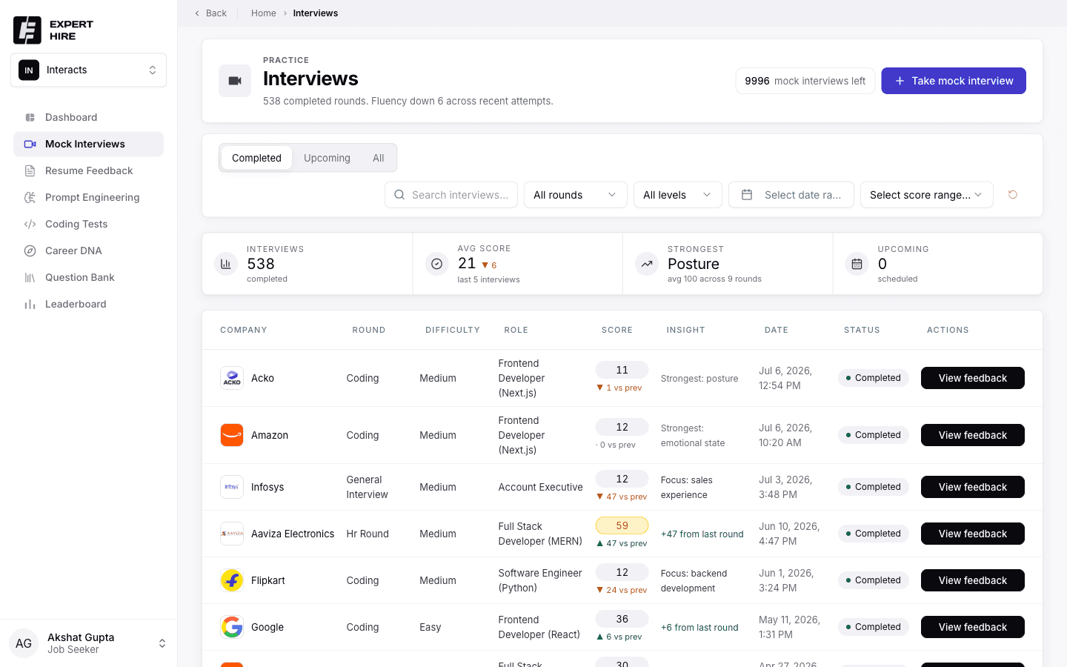Open the Dashboard sidebar icon
Screen dimensions: 1067x667
30,117
